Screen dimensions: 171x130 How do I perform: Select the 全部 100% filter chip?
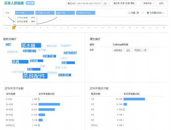point(65,13)
